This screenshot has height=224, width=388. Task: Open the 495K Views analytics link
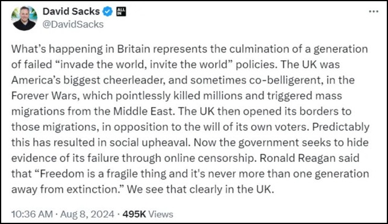[148, 214]
